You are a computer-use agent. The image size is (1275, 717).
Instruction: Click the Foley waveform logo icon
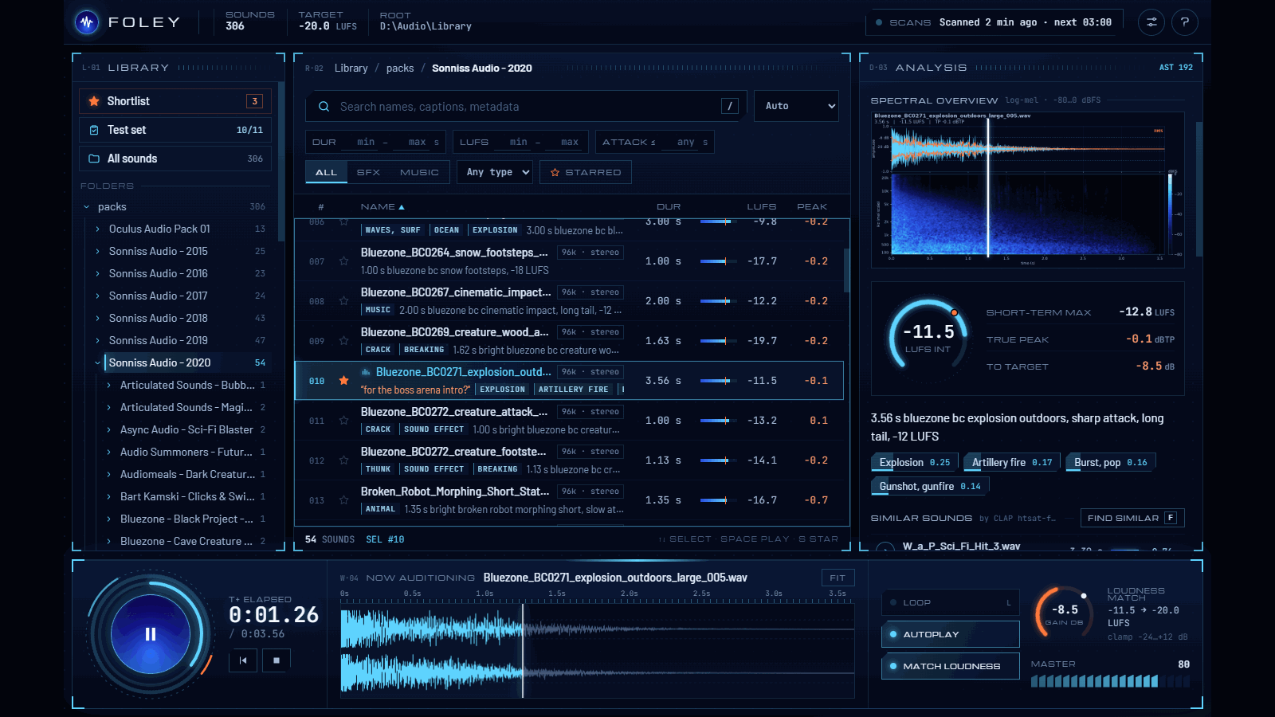[x=87, y=22]
